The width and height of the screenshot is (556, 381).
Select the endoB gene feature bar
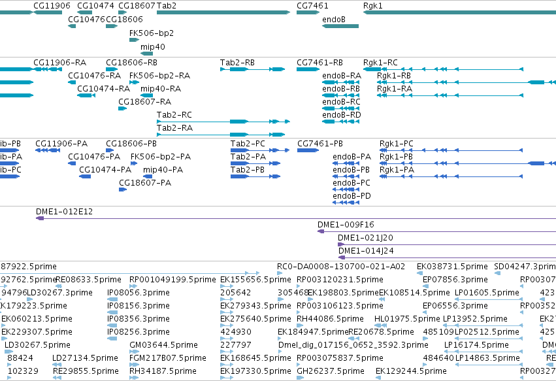340,26
